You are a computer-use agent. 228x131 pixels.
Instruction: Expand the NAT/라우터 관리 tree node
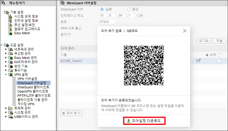6,62
